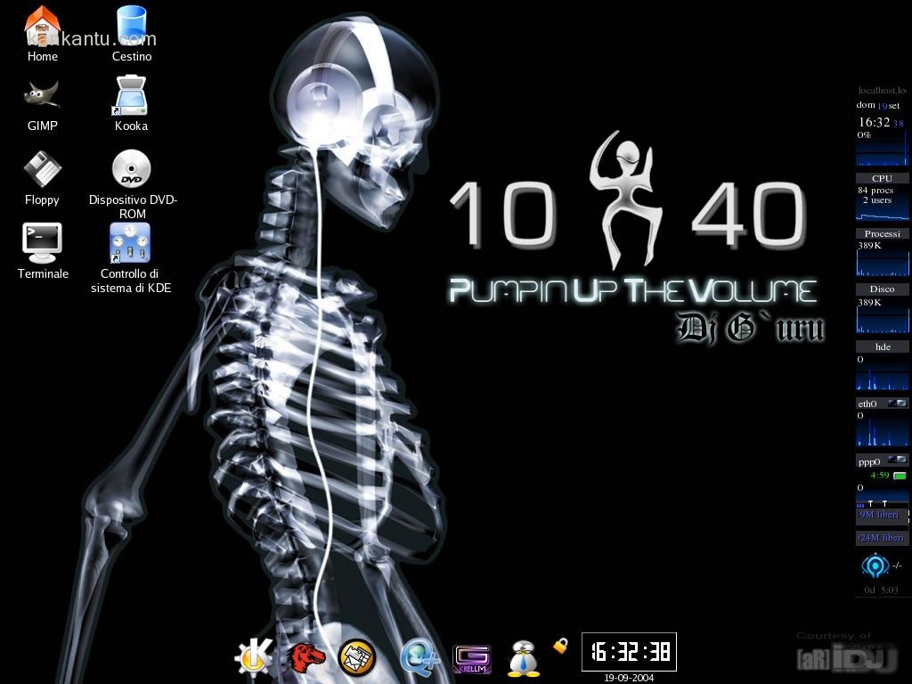Launch the blue Q+ dock icon
Image resolution: width=912 pixels, height=684 pixels.
coord(417,657)
